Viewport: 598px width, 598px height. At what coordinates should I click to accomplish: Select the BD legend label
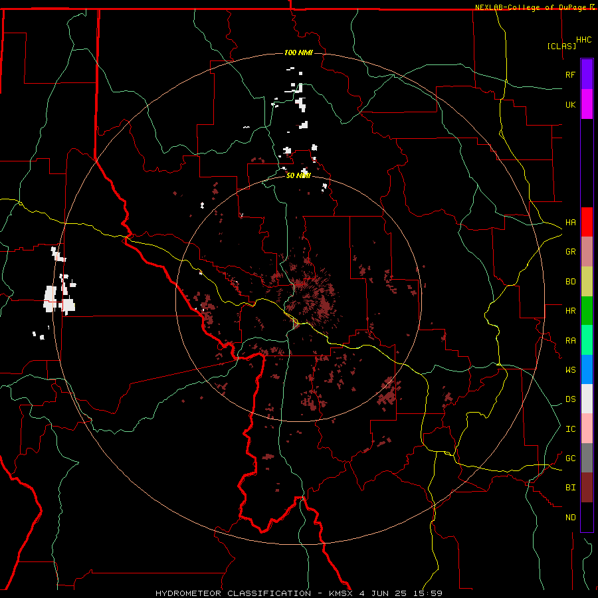tap(570, 282)
